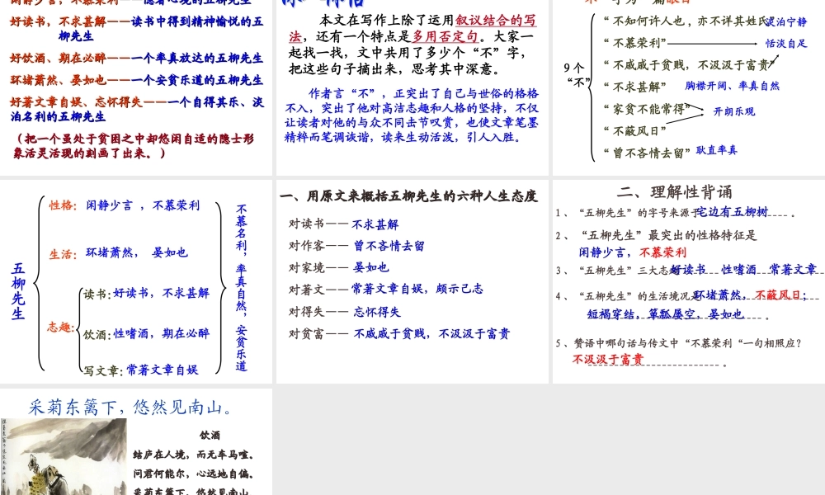825x495 pixels.
Task: Click the poem title 饮酒
Action: 210,435
